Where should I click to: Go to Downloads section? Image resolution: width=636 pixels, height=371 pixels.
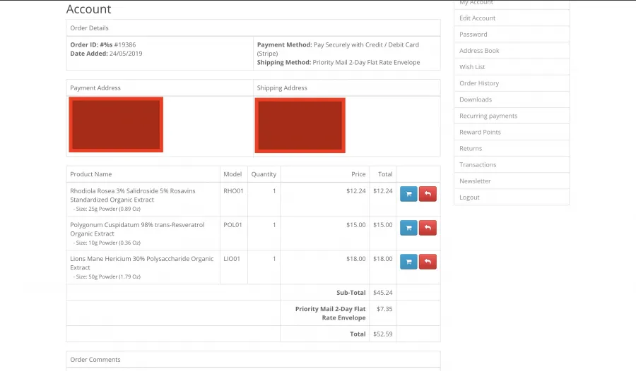tap(475, 99)
